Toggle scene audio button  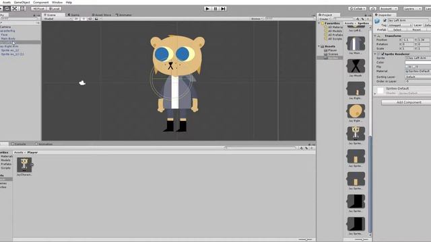coord(90,19)
